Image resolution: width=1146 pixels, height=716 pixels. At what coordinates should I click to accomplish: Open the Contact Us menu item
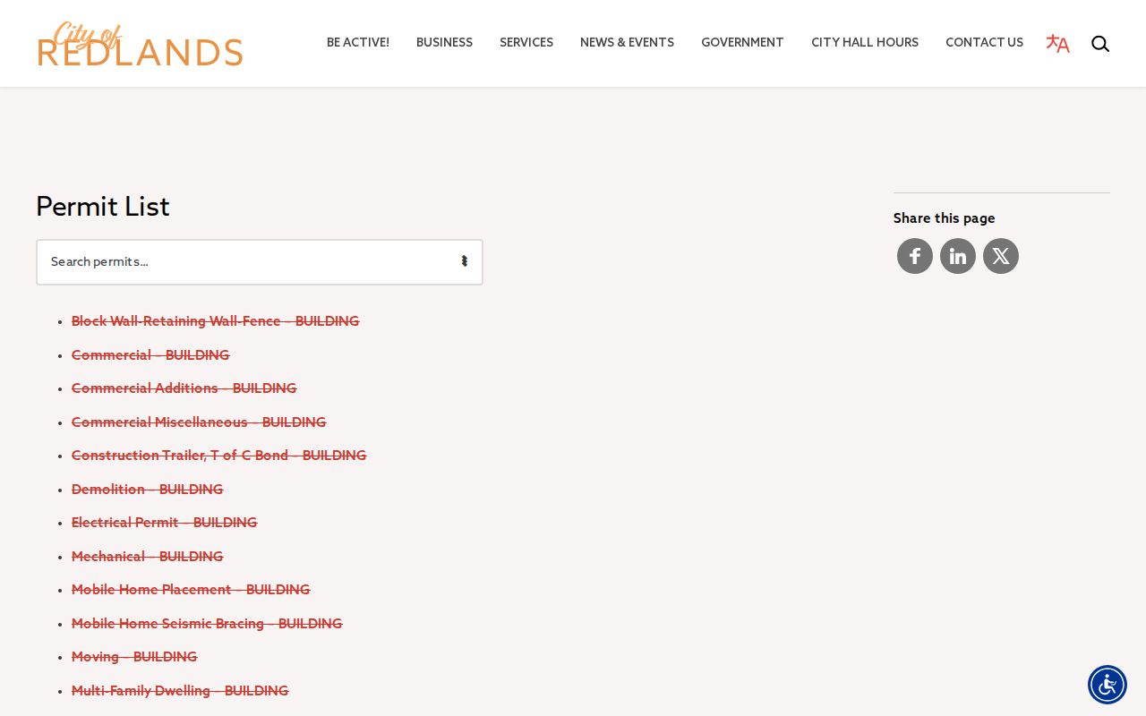984,43
